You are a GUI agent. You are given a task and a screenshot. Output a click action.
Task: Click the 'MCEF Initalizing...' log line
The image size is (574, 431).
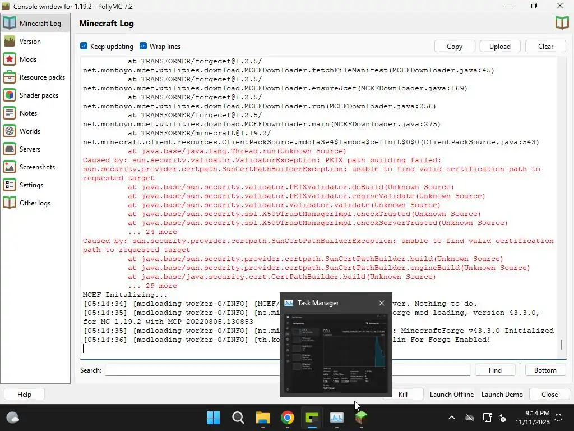[x=125, y=295]
